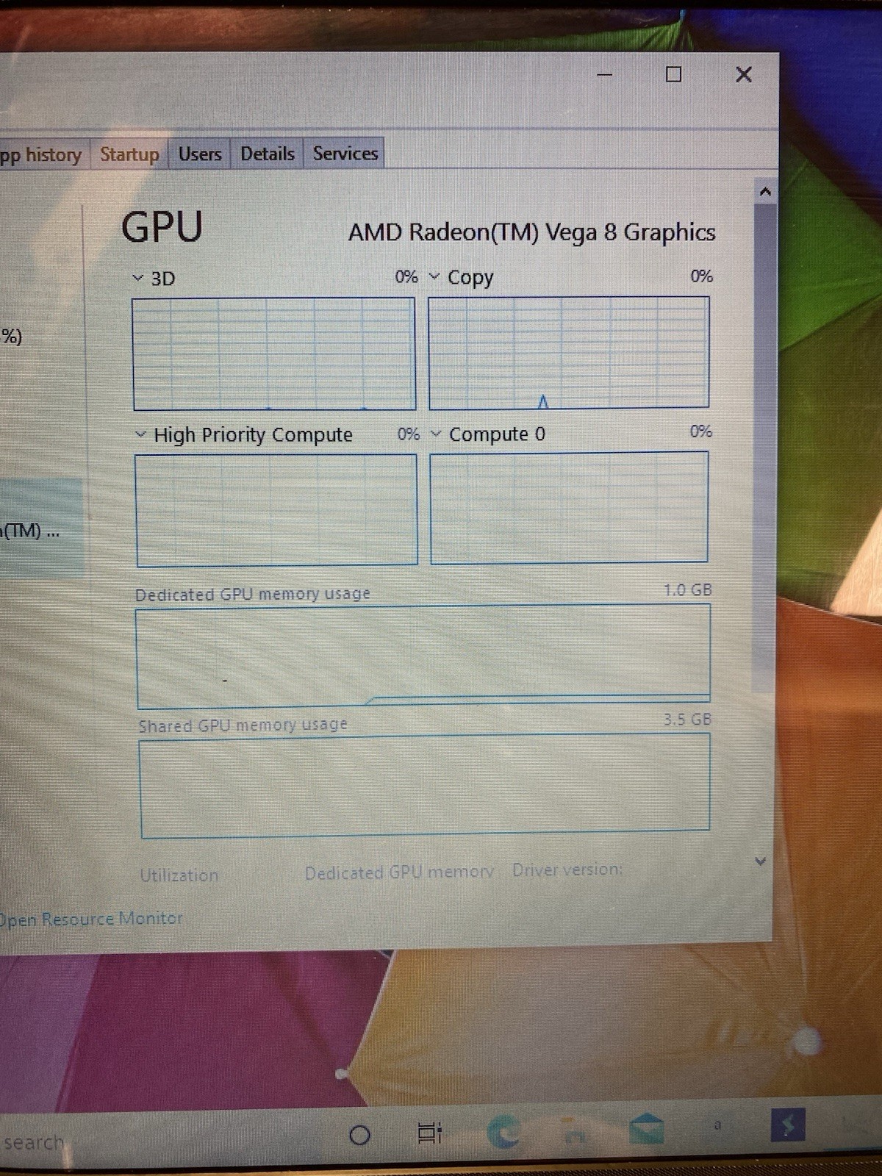This screenshot has width=882, height=1176.
Task: Click the High Priority Compute graph
Action: coord(276,510)
